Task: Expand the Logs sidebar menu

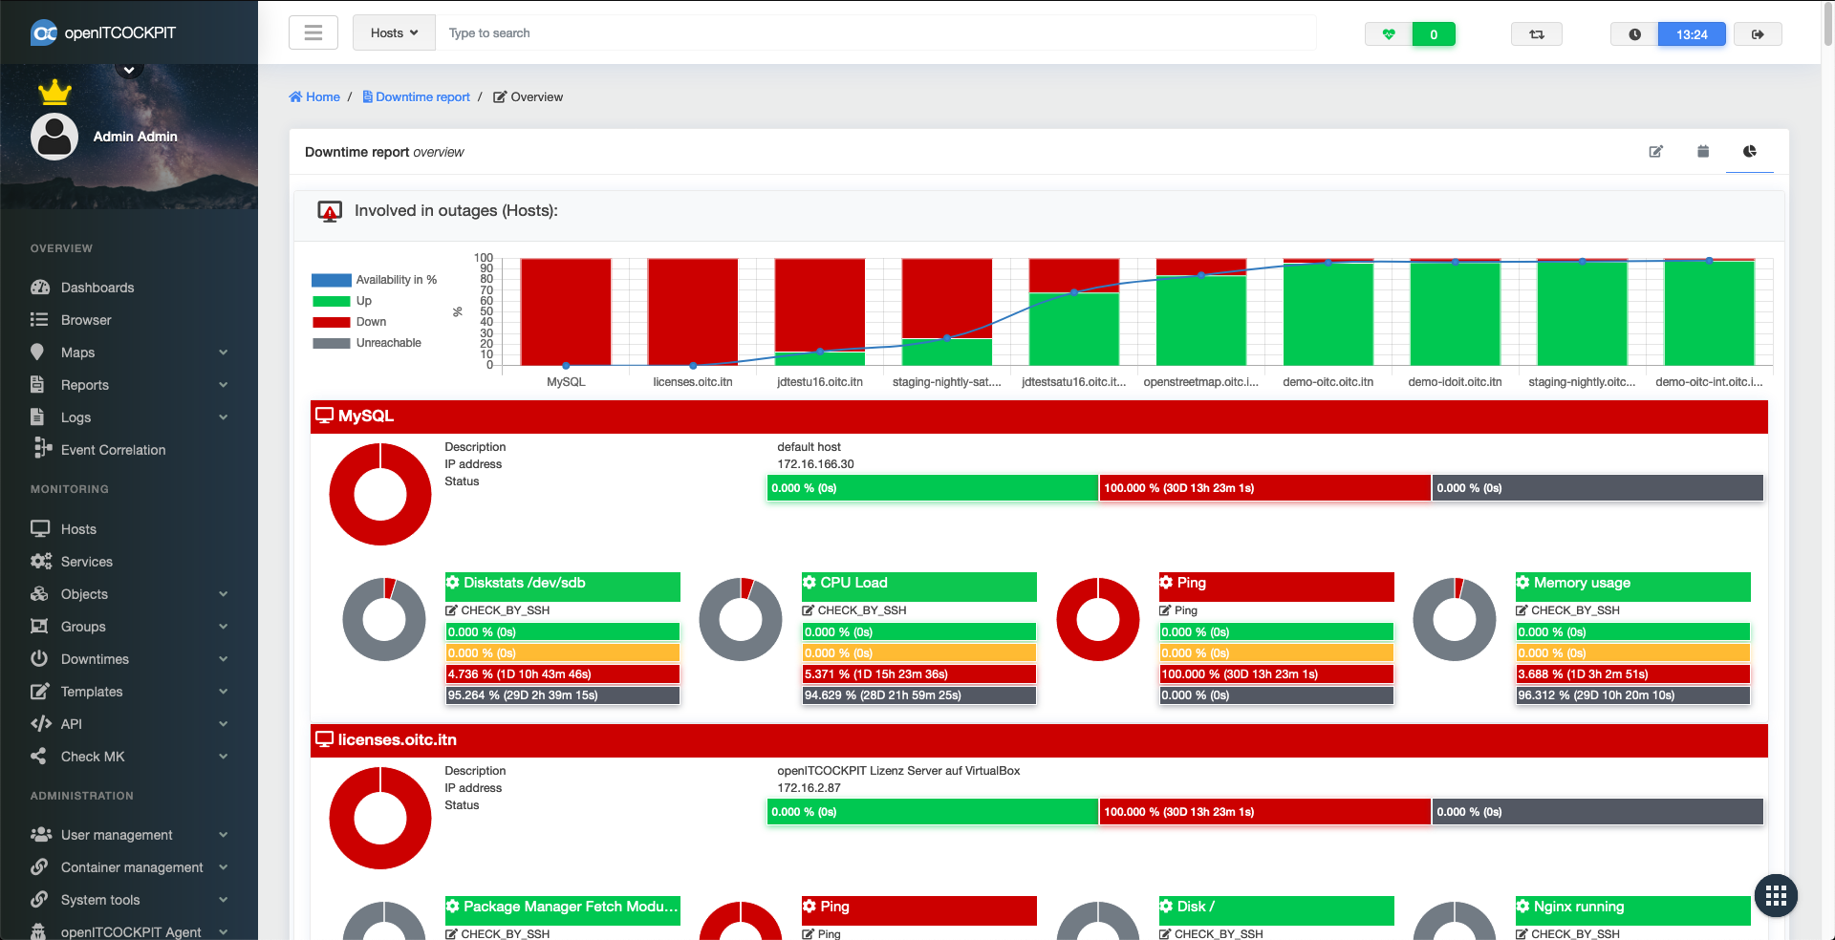Action: [129, 417]
